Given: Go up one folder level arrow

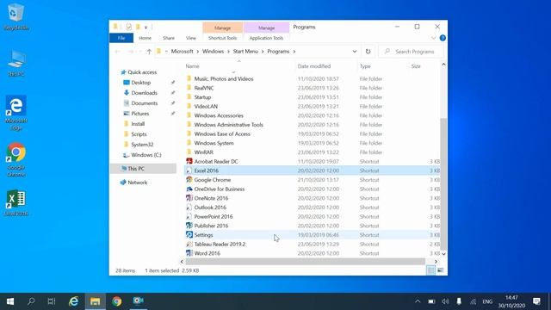Looking at the screenshot, I should pyautogui.click(x=149, y=52).
